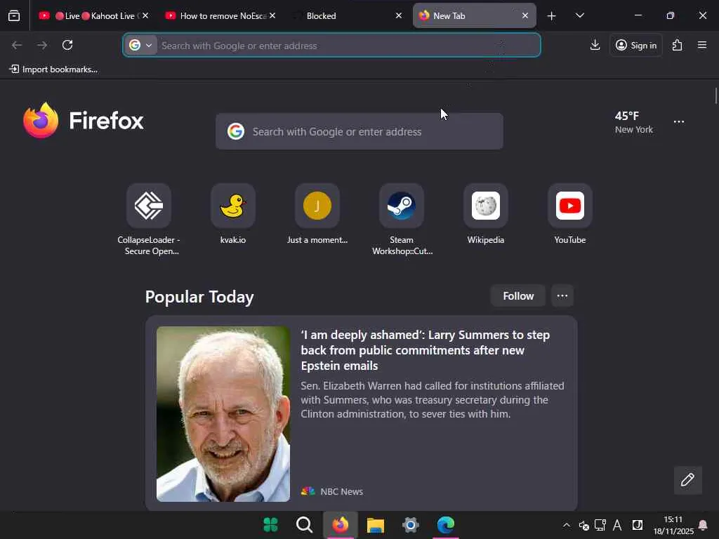Click the article summary about Sen. Elizabeth Warren

click(x=433, y=400)
